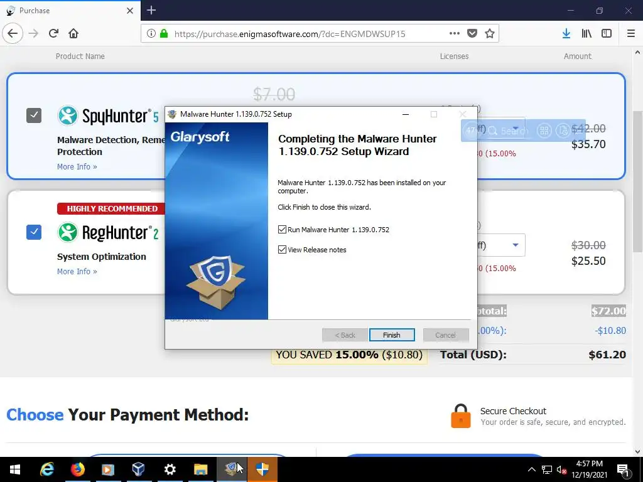Image resolution: width=643 pixels, height=482 pixels.
Task: Show hidden system tray icons chevron
Action: [531, 469]
